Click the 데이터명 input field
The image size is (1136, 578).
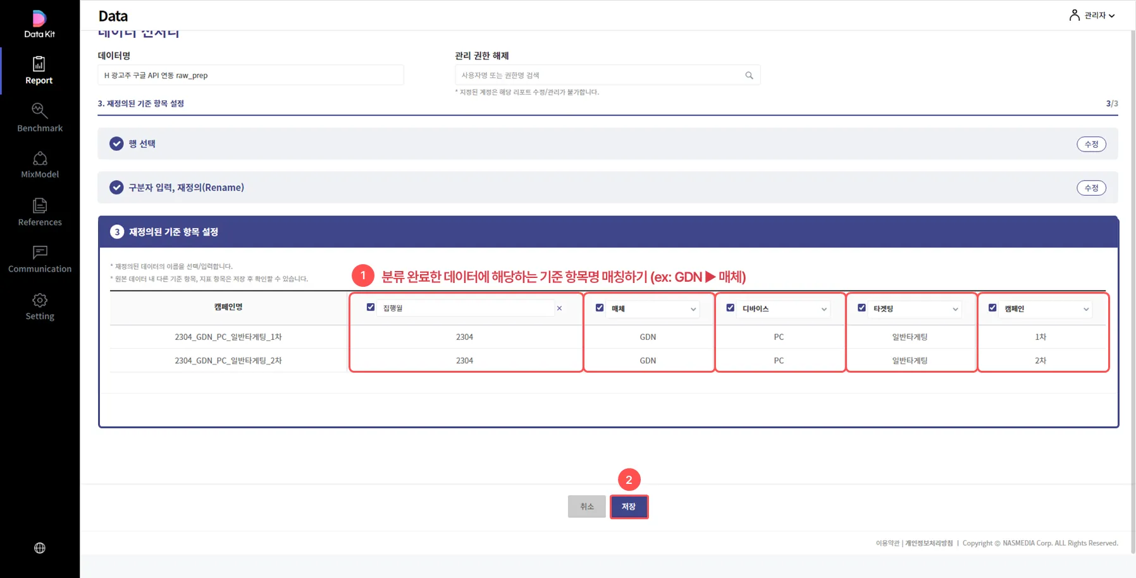click(x=250, y=75)
